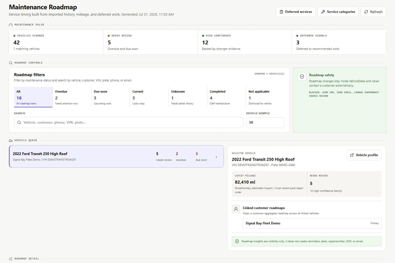This screenshot has height=263, width=395.
Task: Click the shield check icon in Roadmap safety
Action: coord(302,76)
